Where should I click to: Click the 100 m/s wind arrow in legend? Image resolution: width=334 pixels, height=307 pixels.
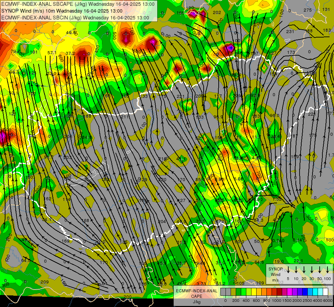328,270
